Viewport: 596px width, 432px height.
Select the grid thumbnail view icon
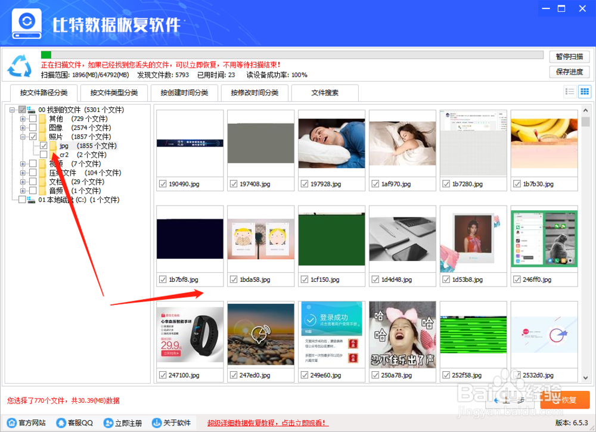coord(585,92)
